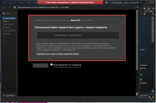
Task: Close the support warning dialog
Action: [x=138, y=7]
